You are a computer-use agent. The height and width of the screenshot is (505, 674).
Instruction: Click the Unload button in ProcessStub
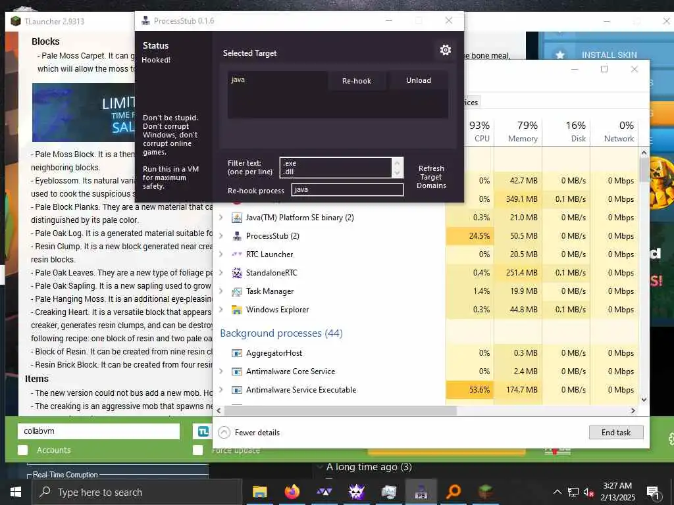[x=419, y=80]
